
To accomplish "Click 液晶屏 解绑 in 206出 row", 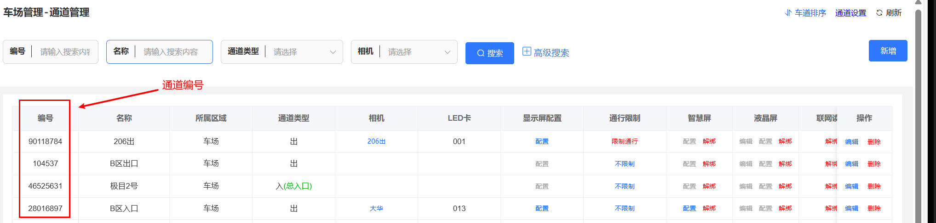I will 785,141.
